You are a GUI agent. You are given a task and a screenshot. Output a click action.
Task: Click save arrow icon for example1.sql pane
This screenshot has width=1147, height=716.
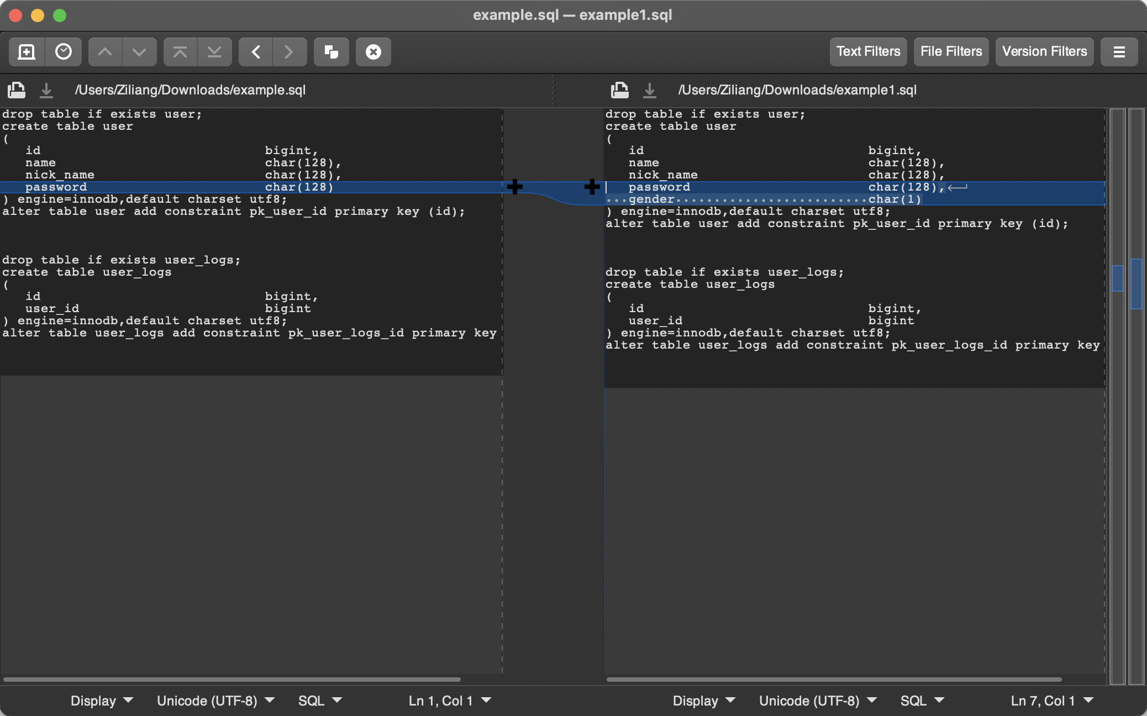coord(650,90)
